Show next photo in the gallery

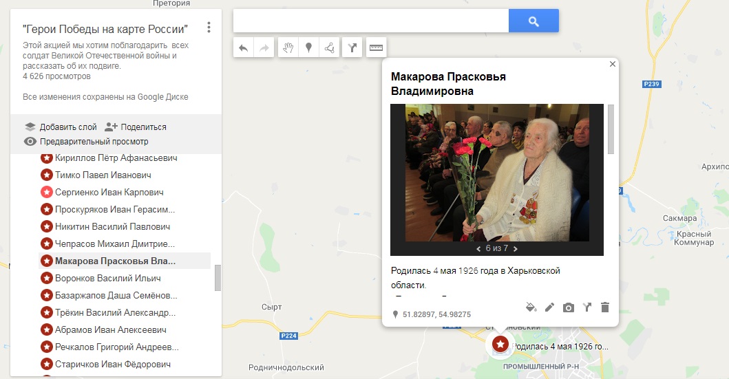(x=515, y=249)
